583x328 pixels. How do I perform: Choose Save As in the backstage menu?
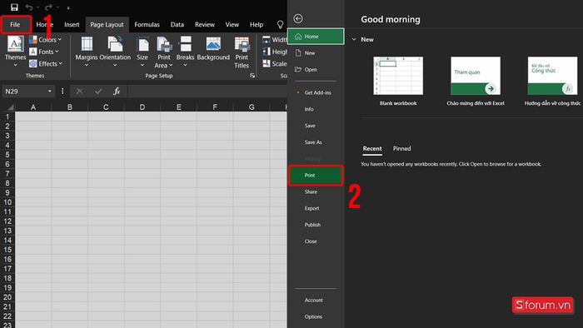316,142
